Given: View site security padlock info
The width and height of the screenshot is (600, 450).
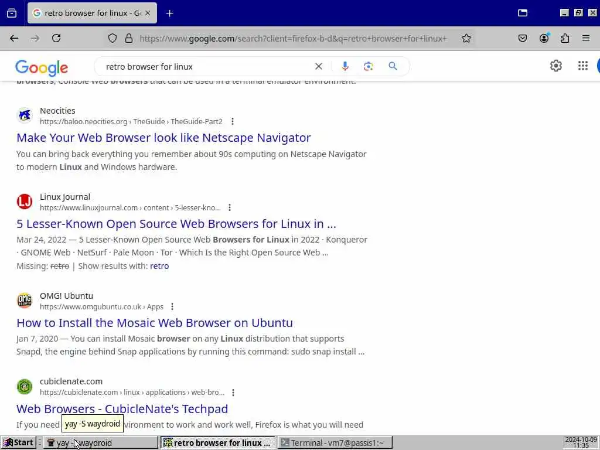Looking at the screenshot, I should 129,38.
